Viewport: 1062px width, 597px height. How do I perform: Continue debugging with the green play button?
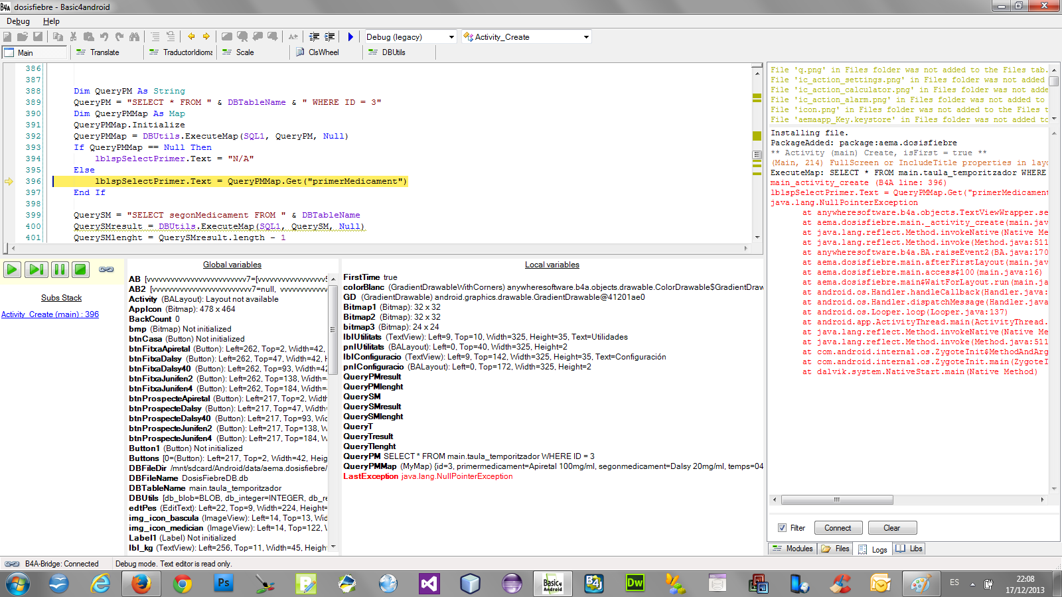(x=12, y=269)
